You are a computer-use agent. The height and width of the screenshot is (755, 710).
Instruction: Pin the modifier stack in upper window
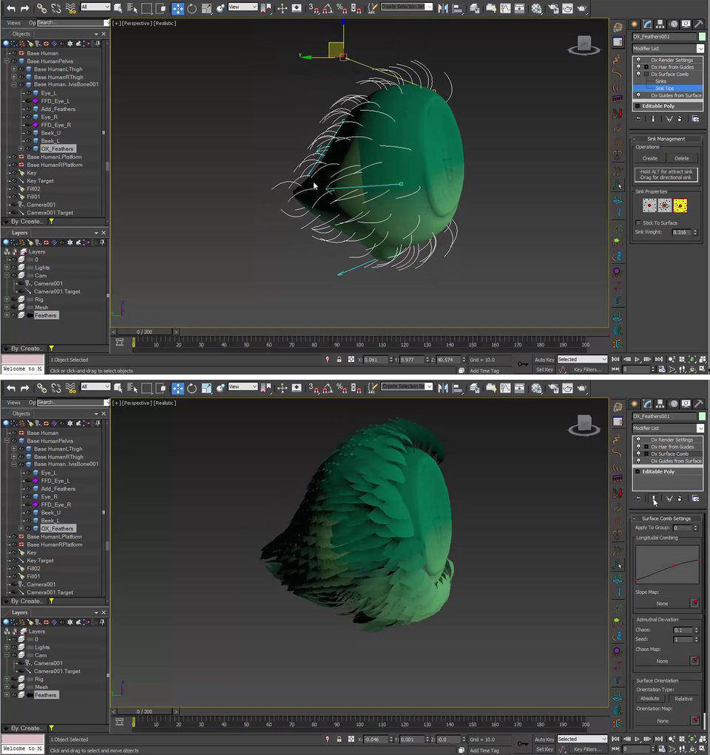click(638, 118)
